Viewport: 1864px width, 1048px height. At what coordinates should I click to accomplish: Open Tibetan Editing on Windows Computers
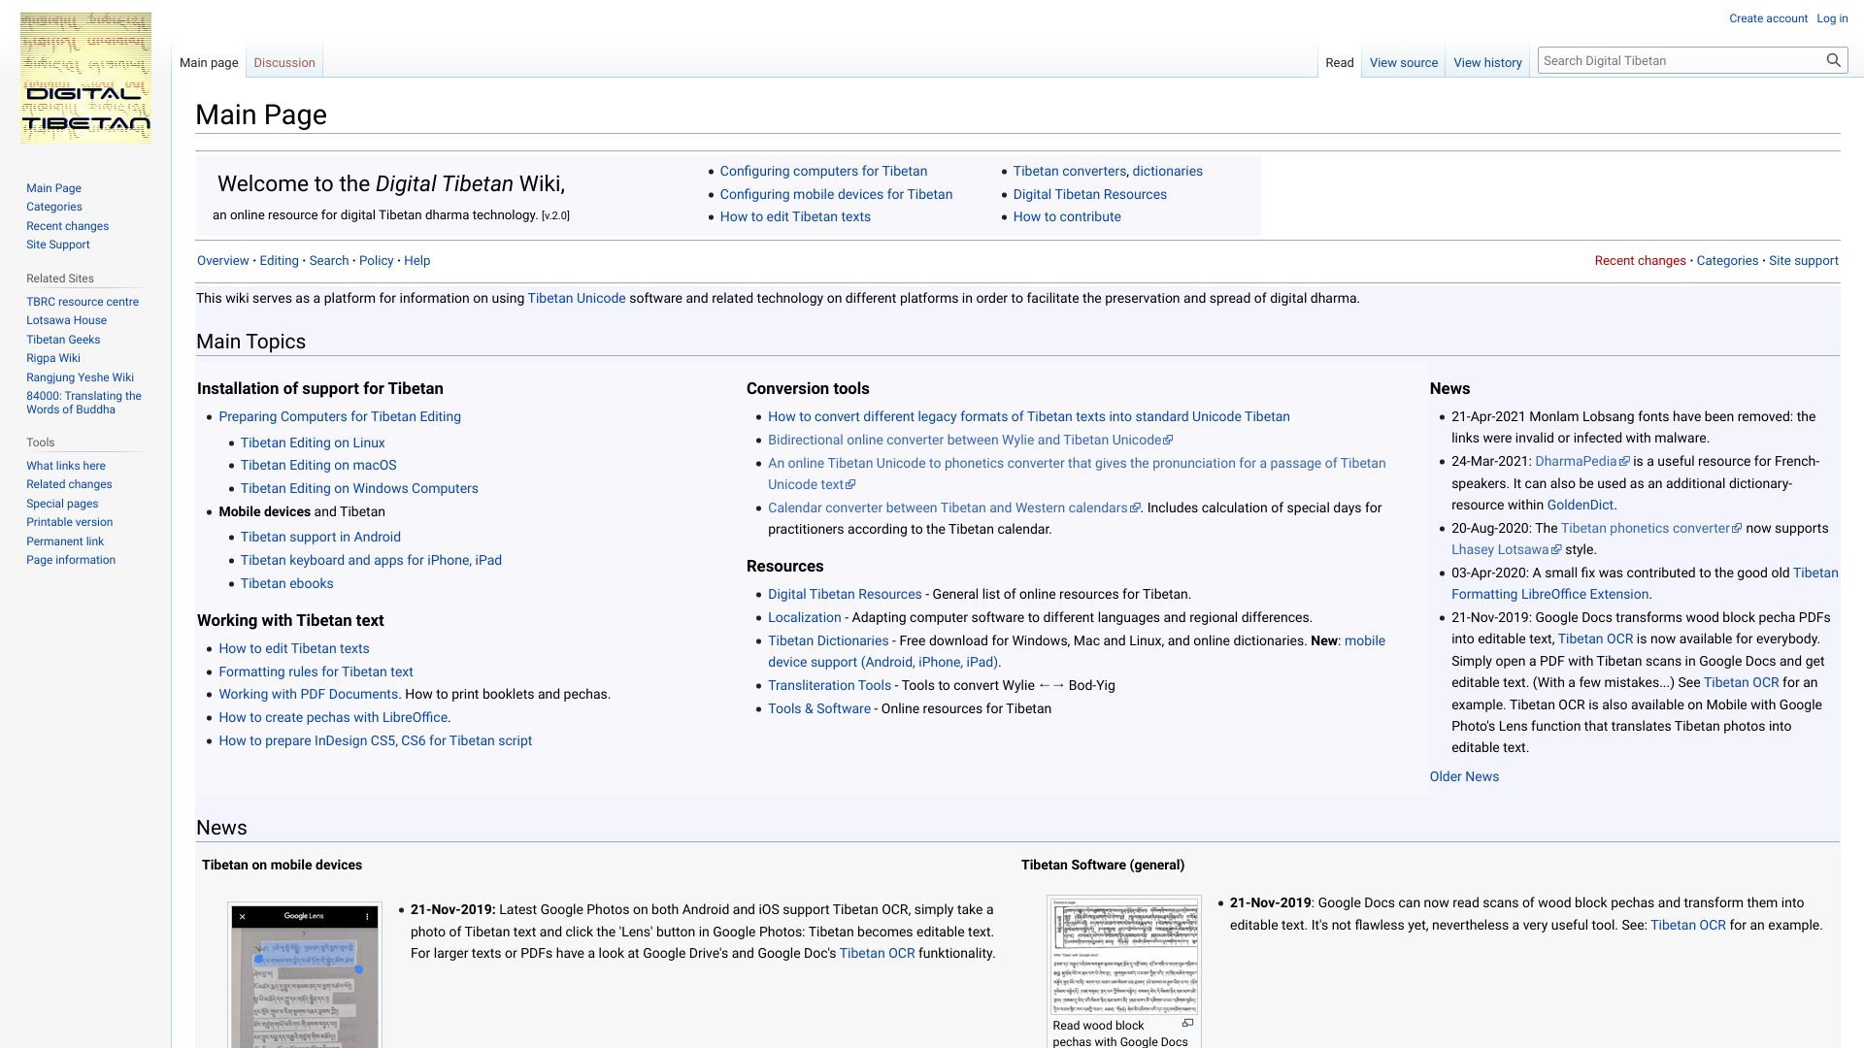coord(359,488)
